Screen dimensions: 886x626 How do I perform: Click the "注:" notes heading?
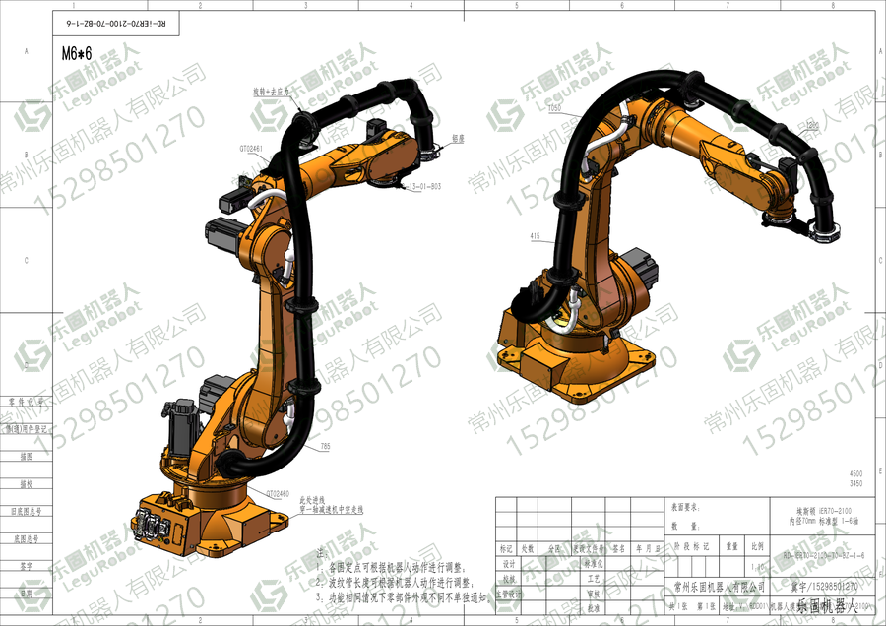(x=321, y=553)
